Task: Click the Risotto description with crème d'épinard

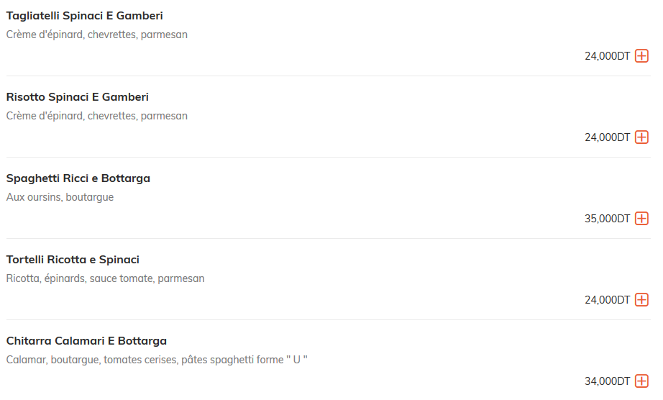Action: coord(97,116)
